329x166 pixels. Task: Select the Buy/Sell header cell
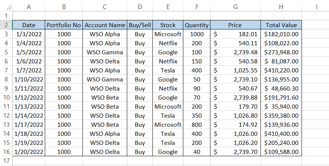coord(140,25)
